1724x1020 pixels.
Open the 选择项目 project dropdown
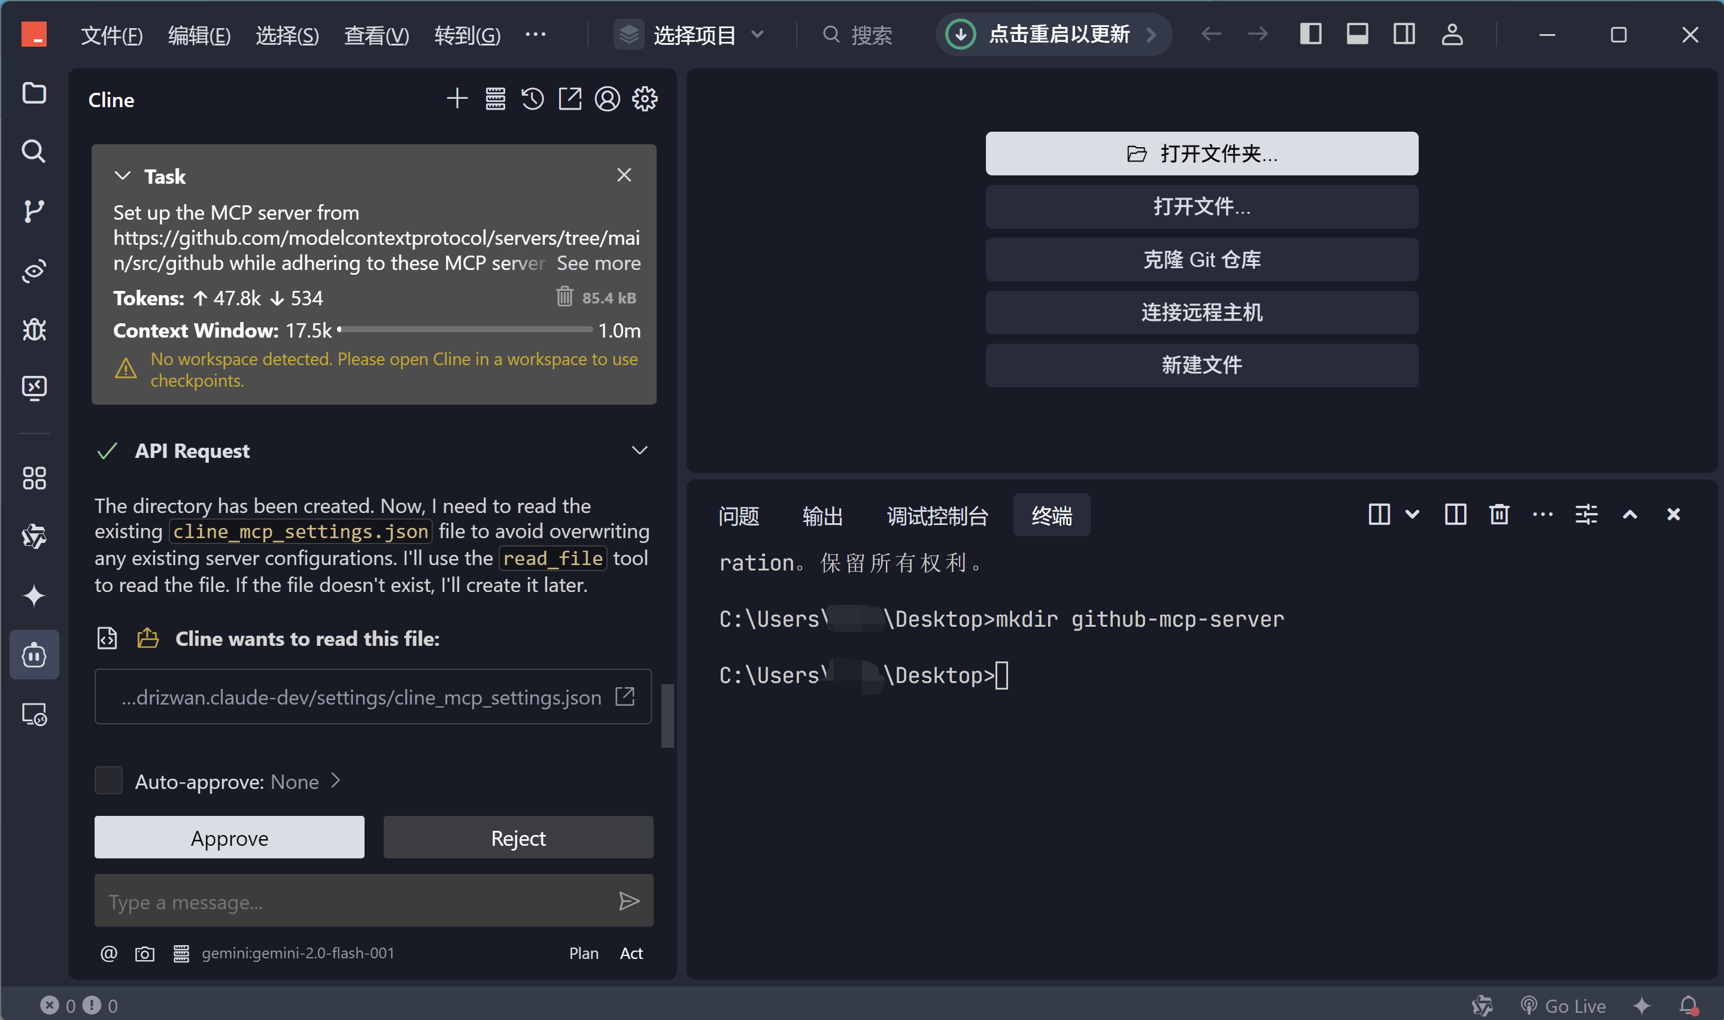(x=693, y=34)
